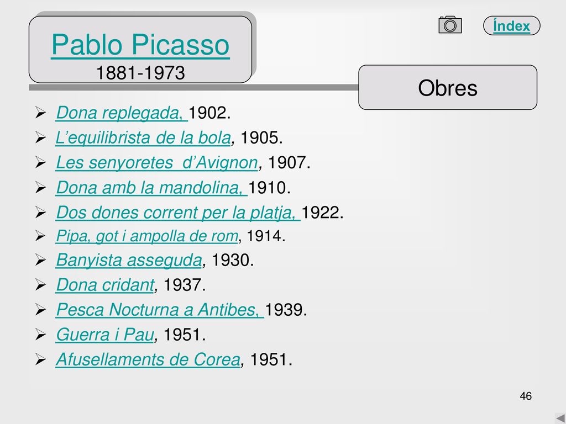
Task: Open the Banyista asseguda link
Action: [x=129, y=261]
